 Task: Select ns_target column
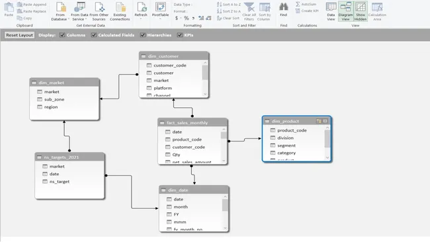[x=60, y=181]
